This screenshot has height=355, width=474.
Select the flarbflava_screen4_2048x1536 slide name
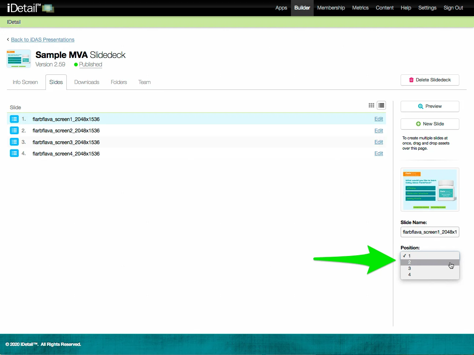click(x=66, y=154)
